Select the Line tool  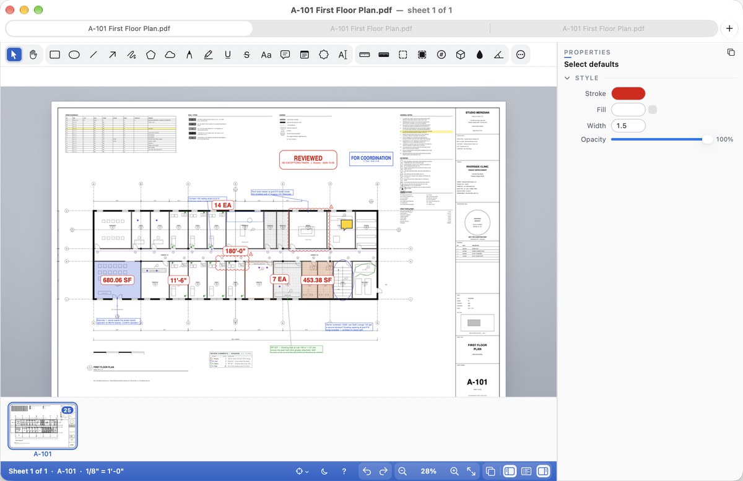tap(93, 54)
